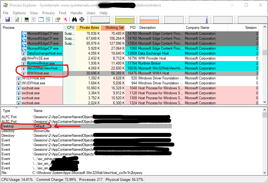Click the Edge icon of PID 1060 row

(x=24, y=48)
